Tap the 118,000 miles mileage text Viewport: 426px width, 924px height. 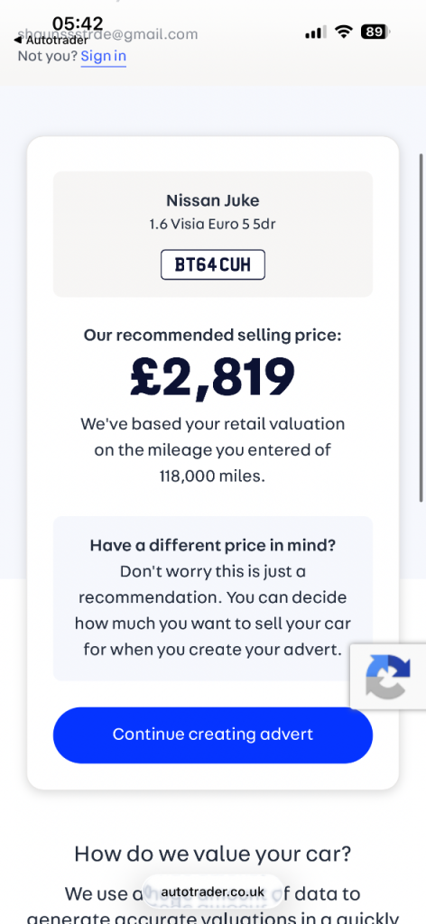(x=213, y=476)
